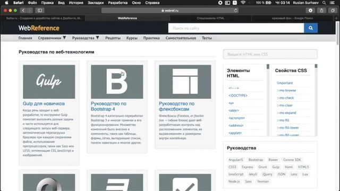The height and width of the screenshot is (191, 340).
Task: Switch to the Google Поиск tab
Action: [x=292, y=18]
